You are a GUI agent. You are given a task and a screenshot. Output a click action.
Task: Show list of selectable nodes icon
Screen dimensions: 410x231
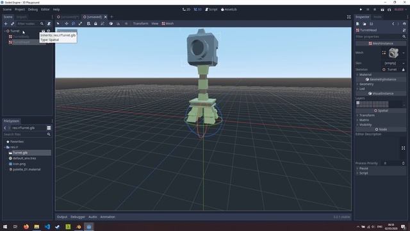[x=88, y=24]
